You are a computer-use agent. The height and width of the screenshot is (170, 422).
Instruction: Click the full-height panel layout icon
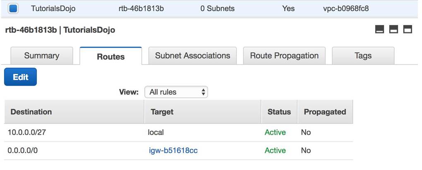coord(408,29)
